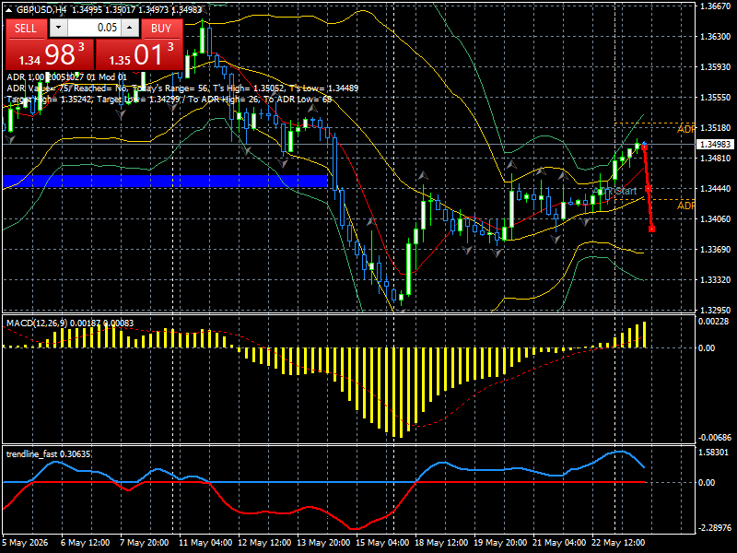
Task: Click the 5 May 2026 date label
Action: point(25,543)
